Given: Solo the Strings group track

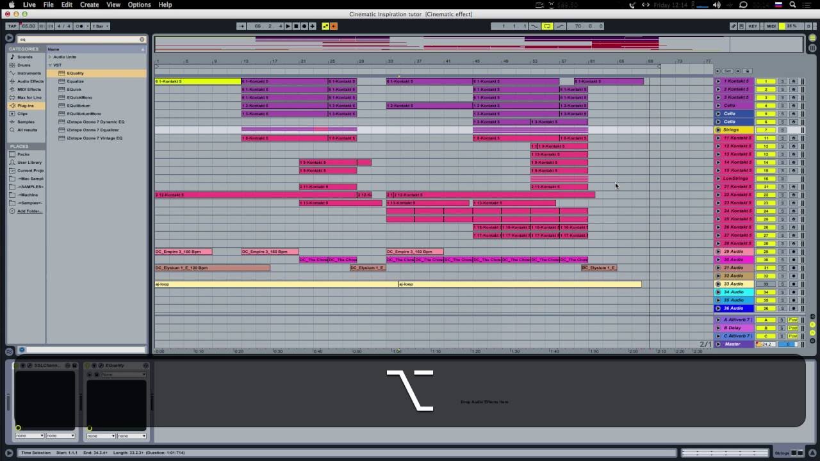Looking at the screenshot, I should (x=782, y=130).
